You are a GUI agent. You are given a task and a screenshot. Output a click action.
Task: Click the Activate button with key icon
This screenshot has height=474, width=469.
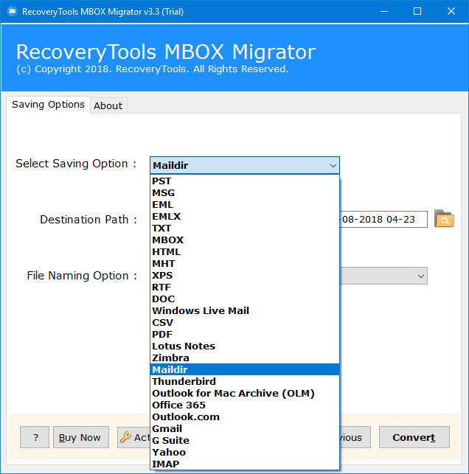click(133, 437)
